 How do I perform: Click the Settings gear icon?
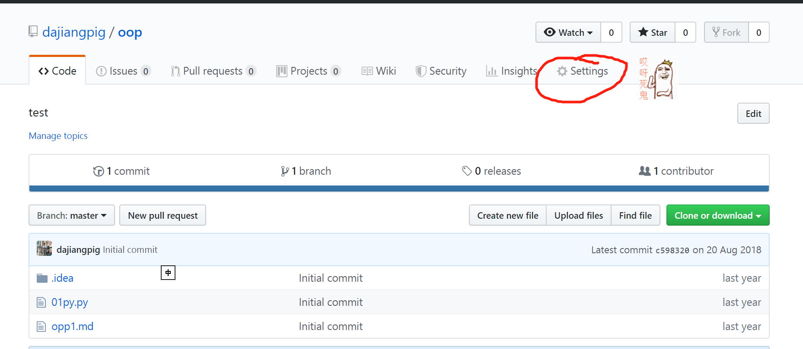coord(562,71)
